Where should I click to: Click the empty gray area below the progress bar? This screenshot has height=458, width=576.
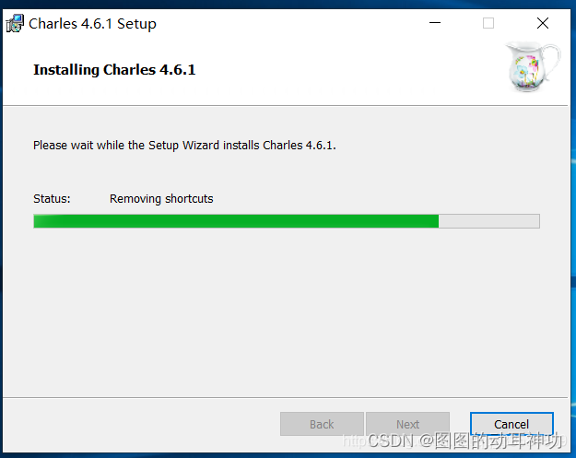(287, 312)
